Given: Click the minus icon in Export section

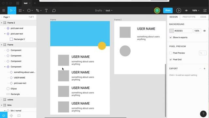Looking at the screenshot, I should point(200,69).
